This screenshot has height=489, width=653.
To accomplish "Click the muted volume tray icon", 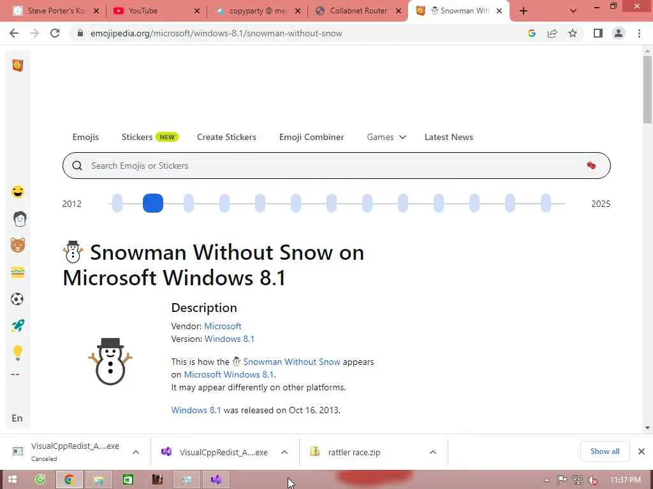I will point(592,480).
